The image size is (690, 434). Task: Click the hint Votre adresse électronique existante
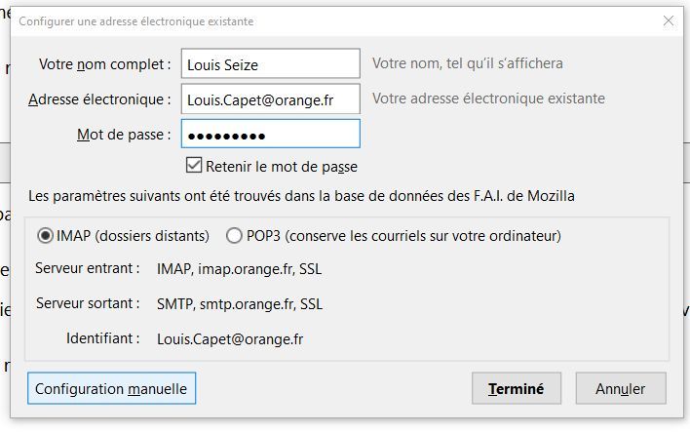click(x=488, y=99)
